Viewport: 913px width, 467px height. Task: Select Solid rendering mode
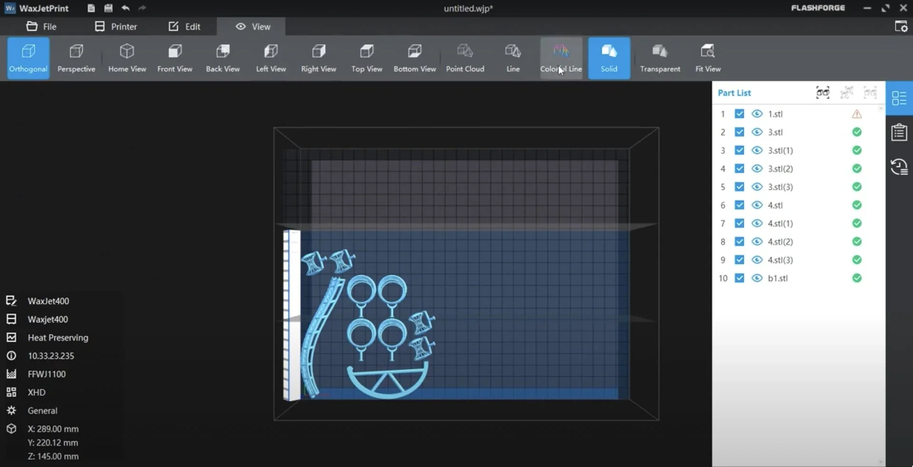609,57
